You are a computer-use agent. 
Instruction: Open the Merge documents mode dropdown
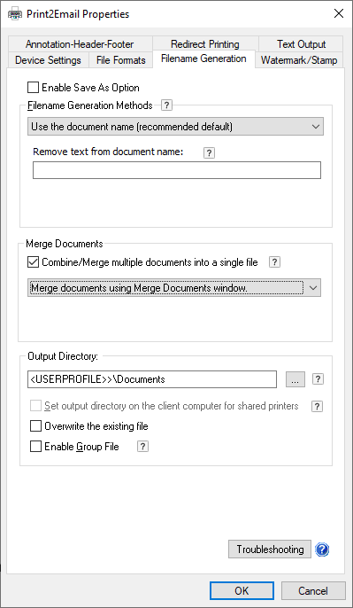(x=174, y=288)
